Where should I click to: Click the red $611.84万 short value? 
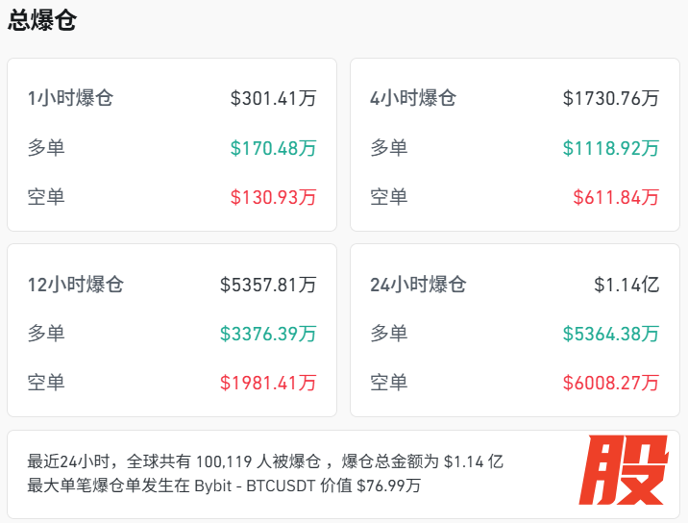[x=616, y=197]
